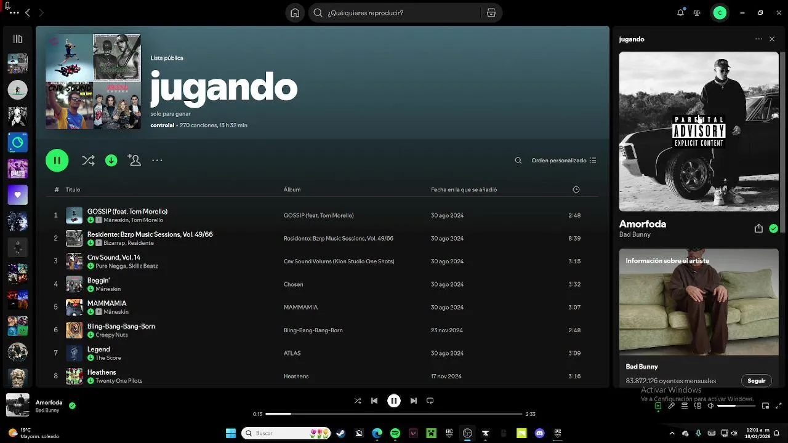Open artist link Tom Morello in row 1
This screenshot has width=788, height=443.
tap(147, 220)
